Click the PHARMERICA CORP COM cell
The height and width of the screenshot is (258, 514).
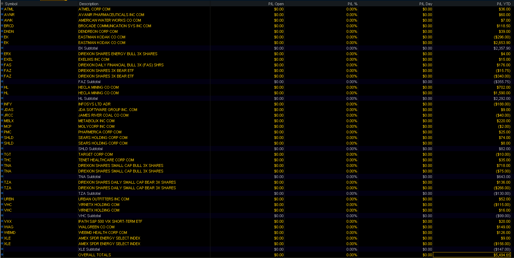pyautogui.click(x=100, y=132)
